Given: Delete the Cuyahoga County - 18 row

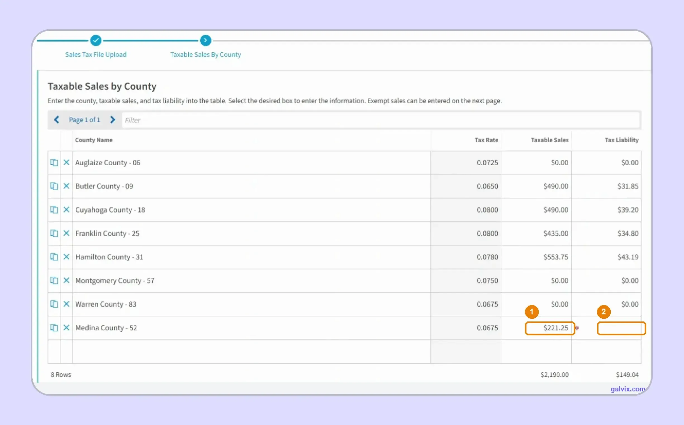Looking at the screenshot, I should tap(66, 210).
